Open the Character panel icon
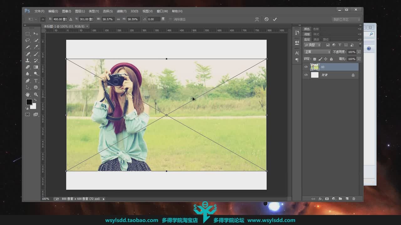Image resolution: width=401 pixels, height=225 pixels. (x=297, y=53)
